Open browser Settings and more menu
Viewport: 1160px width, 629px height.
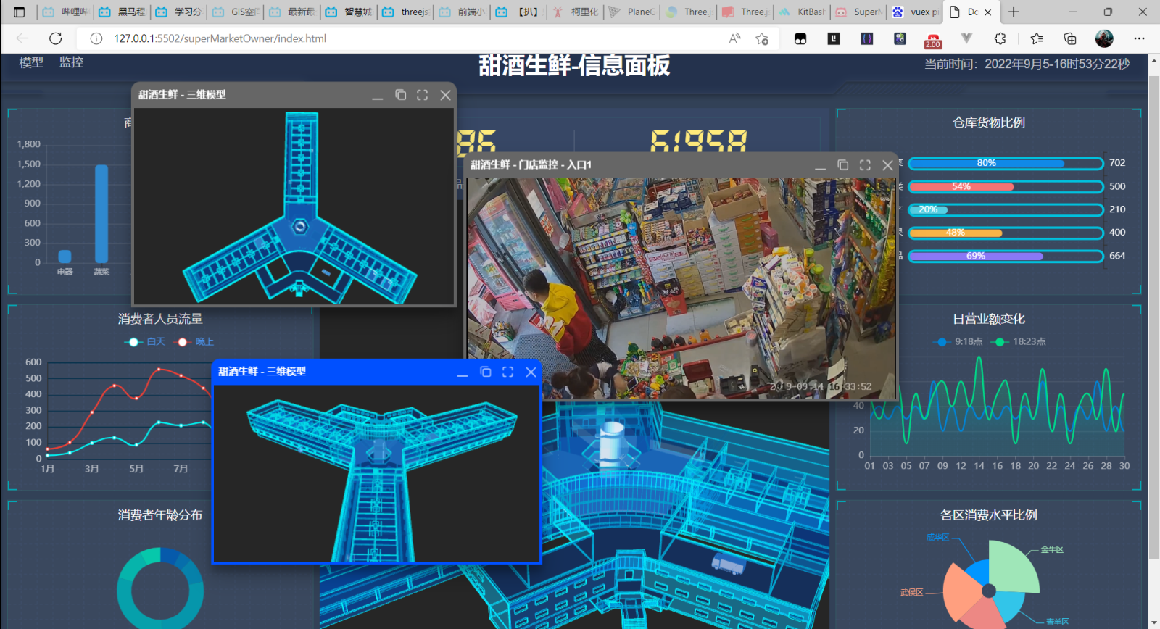pyautogui.click(x=1139, y=38)
